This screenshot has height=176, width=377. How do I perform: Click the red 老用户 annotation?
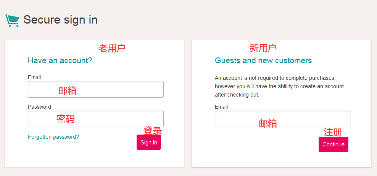[x=112, y=48]
